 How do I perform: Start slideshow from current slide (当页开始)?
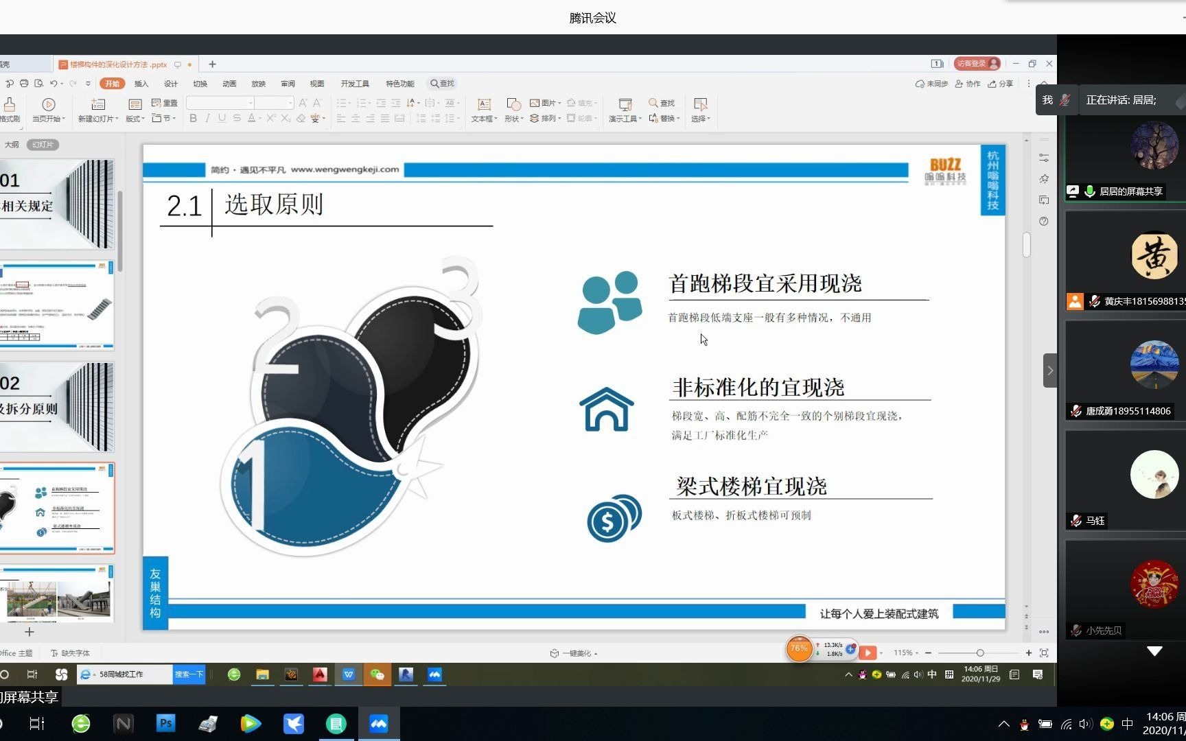(49, 109)
